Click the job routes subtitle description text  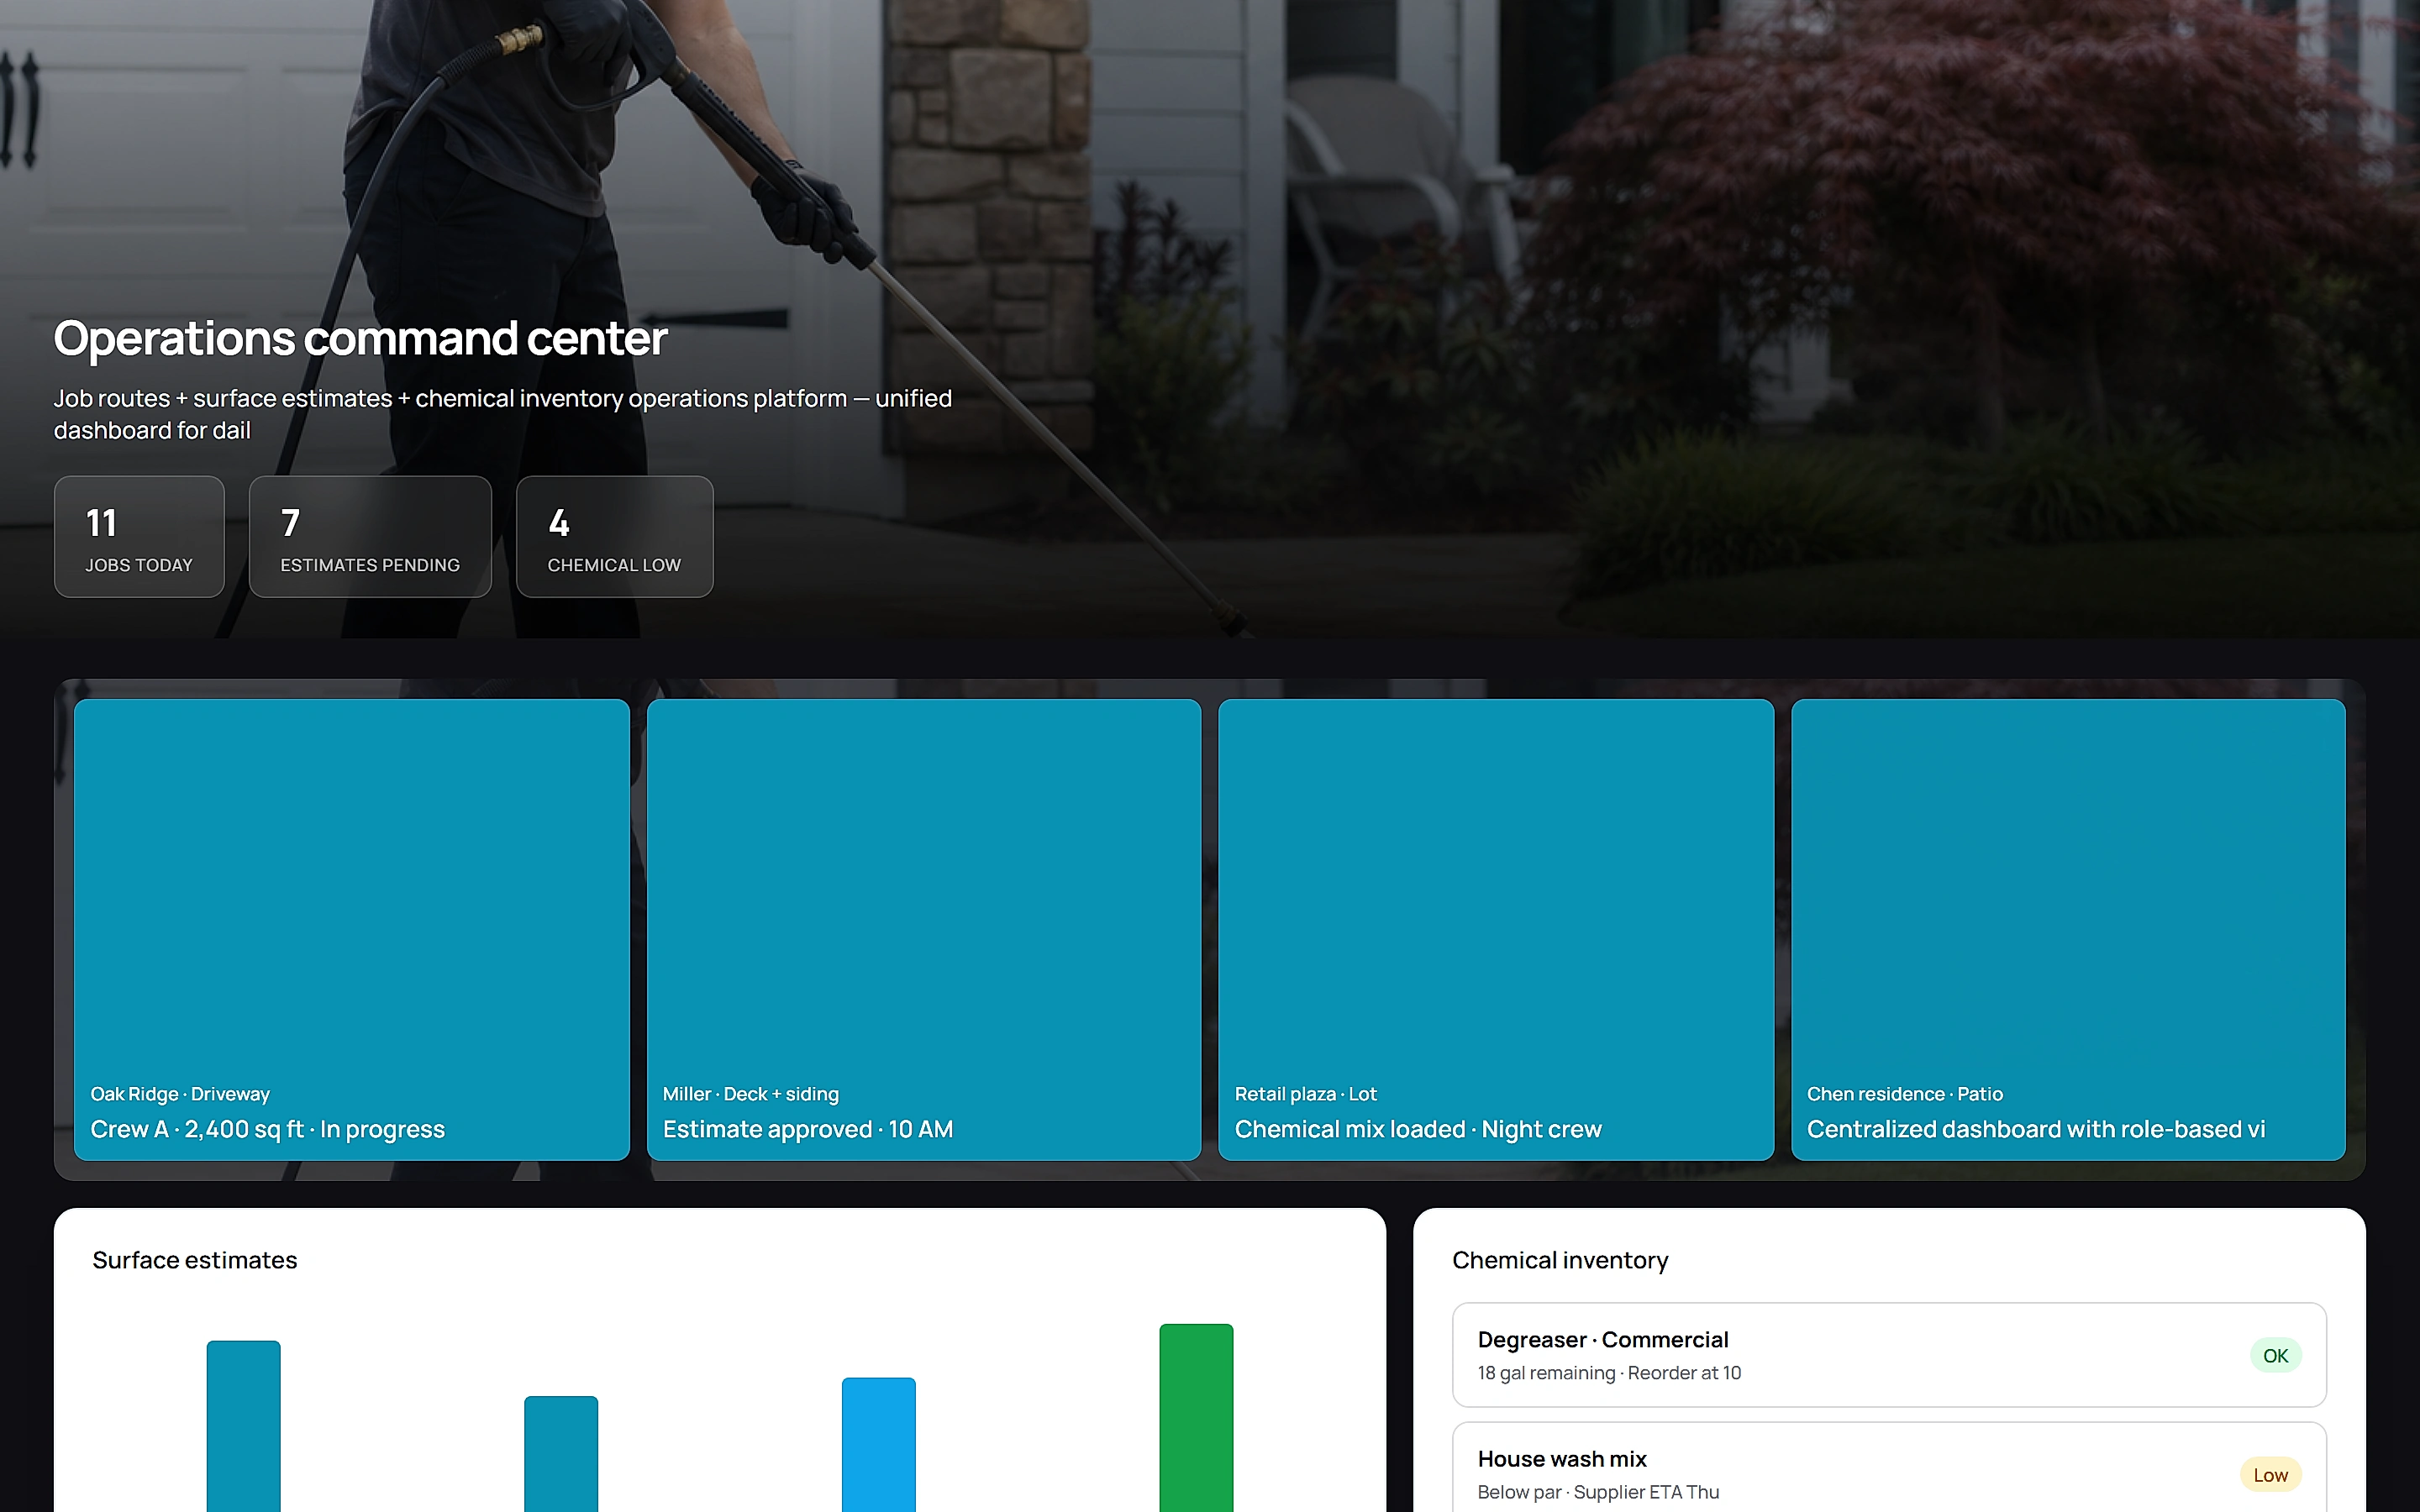tap(503, 414)
